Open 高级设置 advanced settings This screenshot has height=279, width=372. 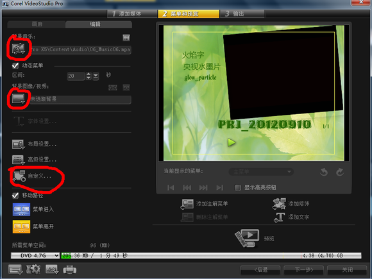click(35, 160)
